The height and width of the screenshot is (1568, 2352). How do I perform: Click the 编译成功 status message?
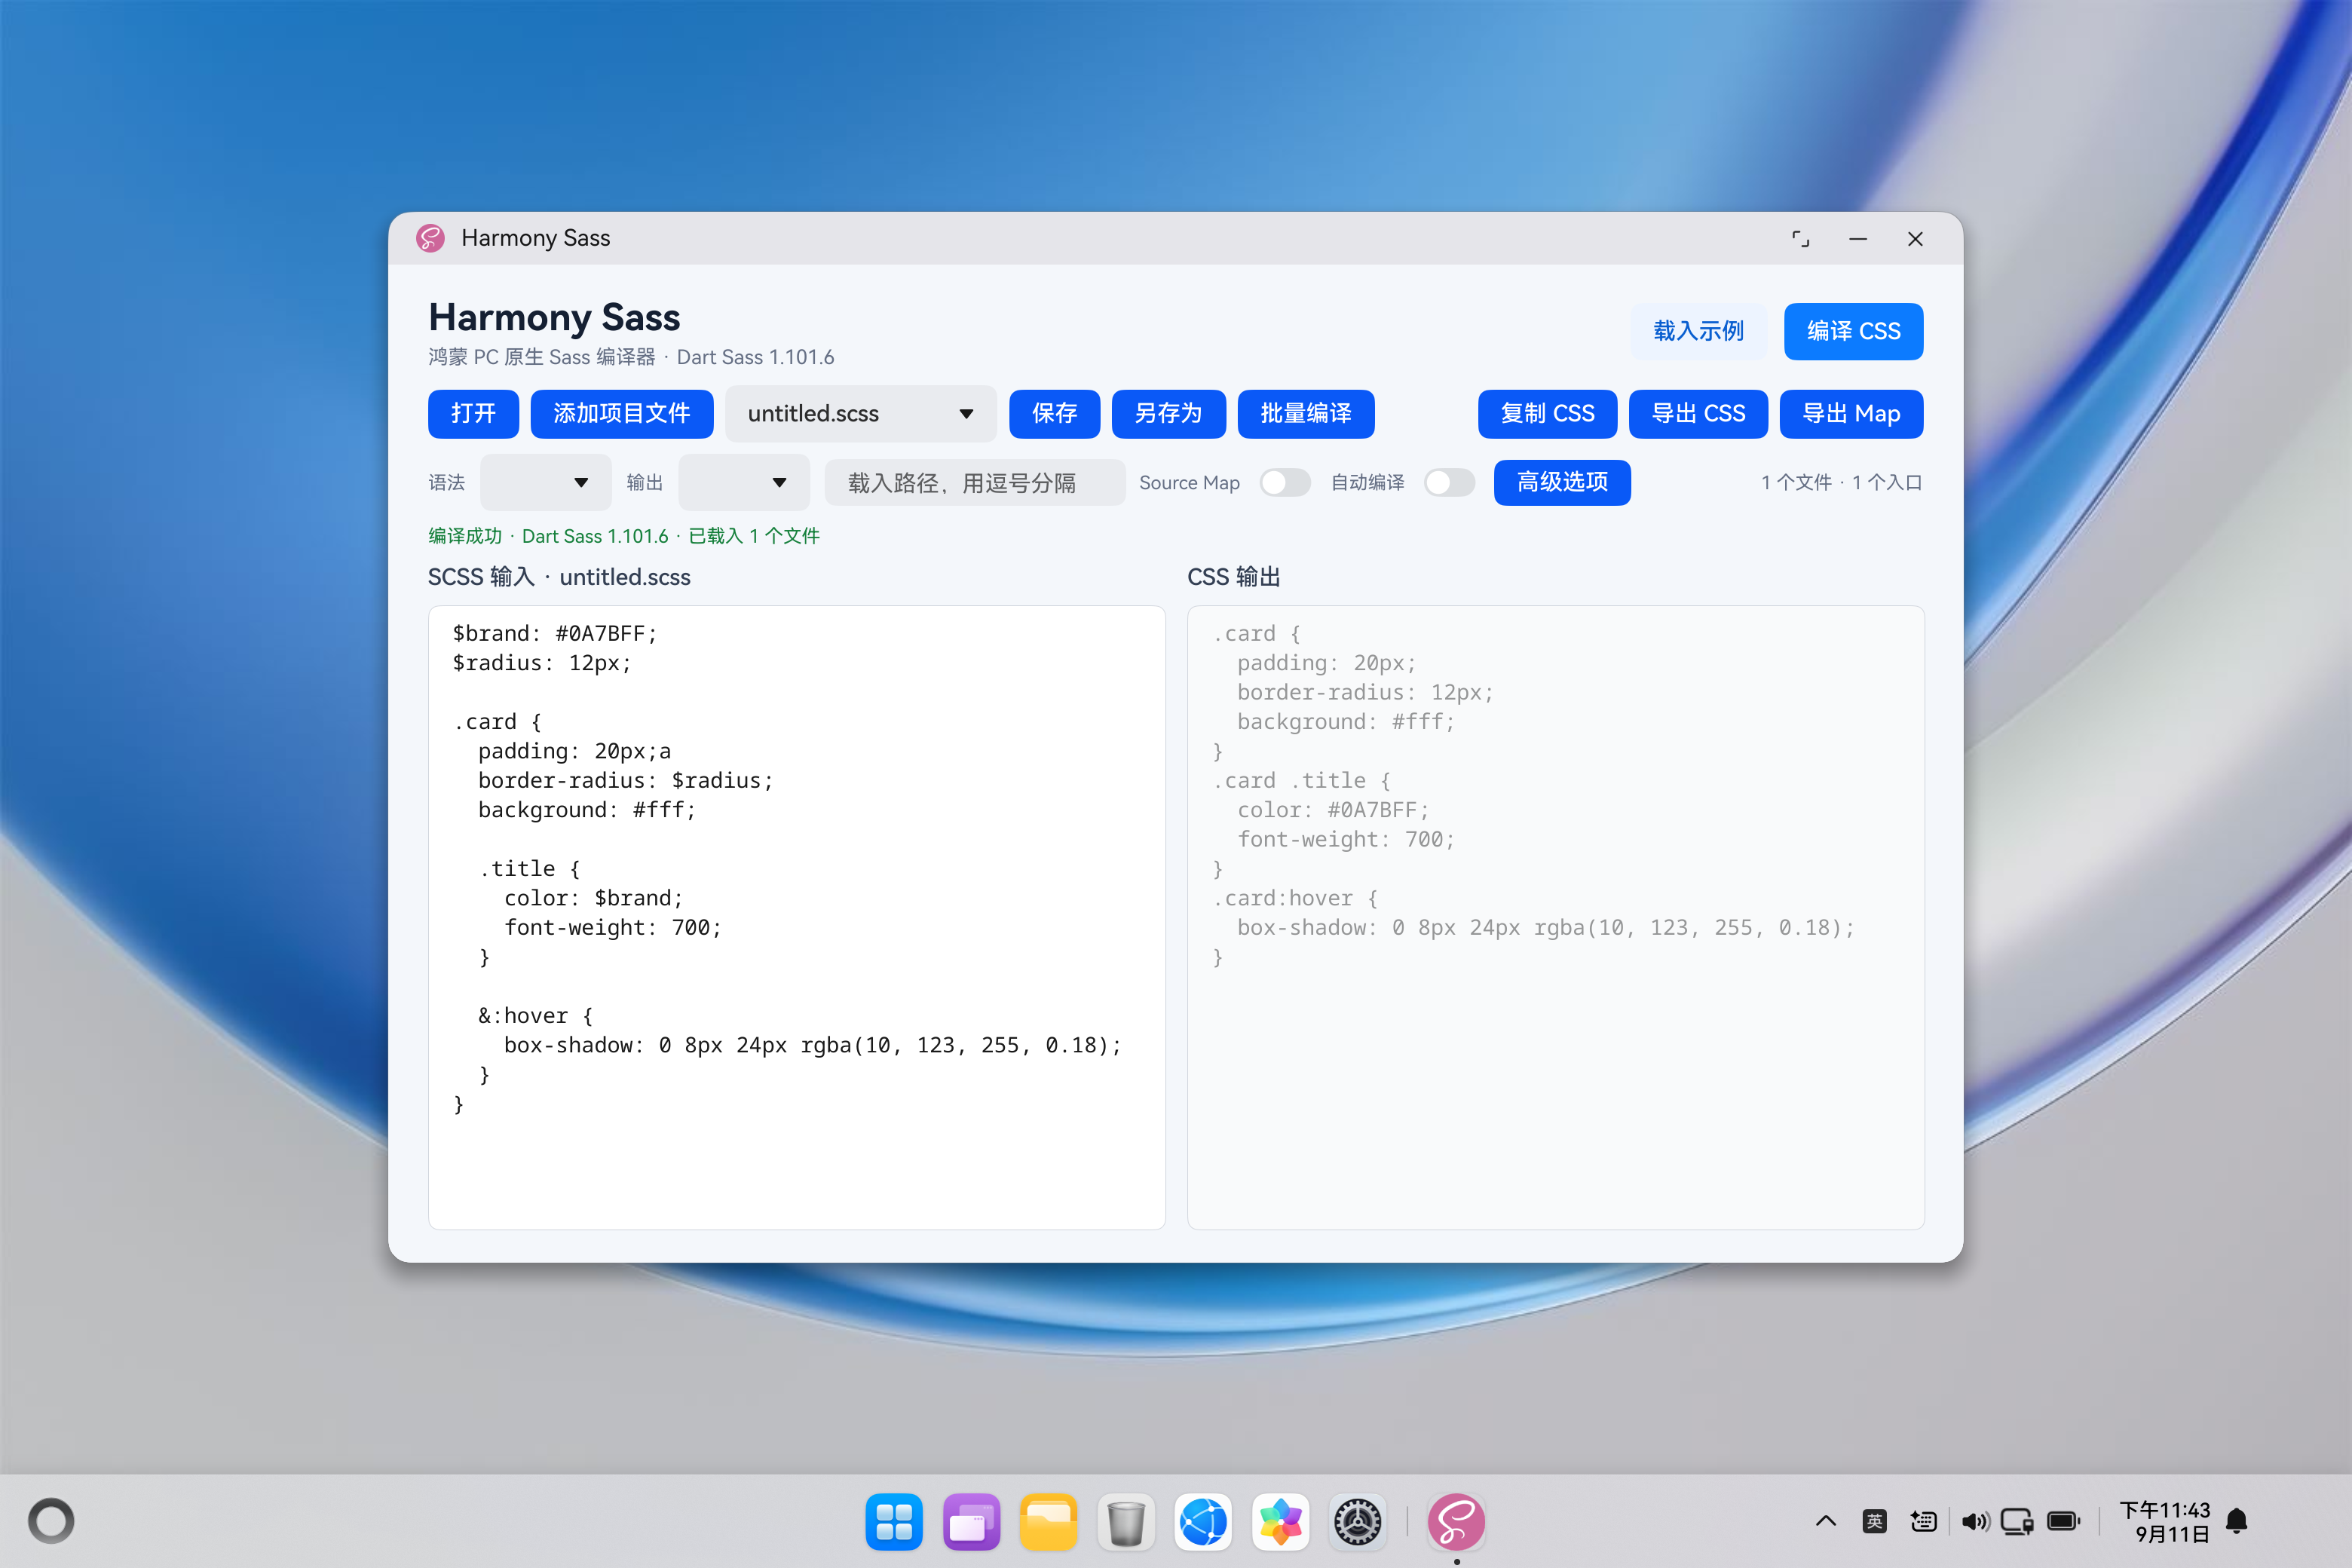click(624, 536)
